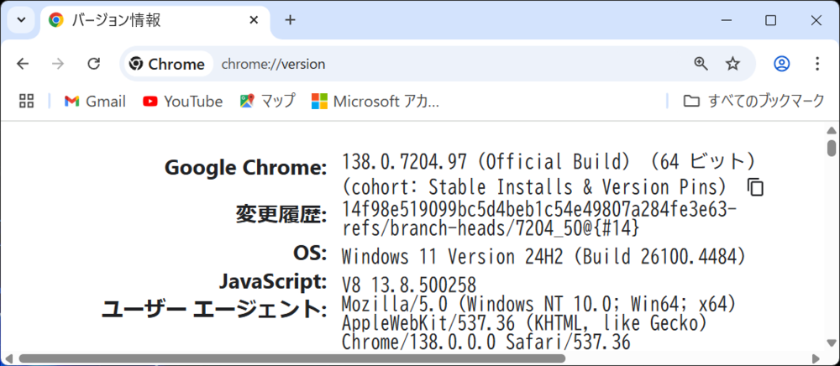
Task: Open the Microsoft アカ... bookmark
Action: pos(375,101)
